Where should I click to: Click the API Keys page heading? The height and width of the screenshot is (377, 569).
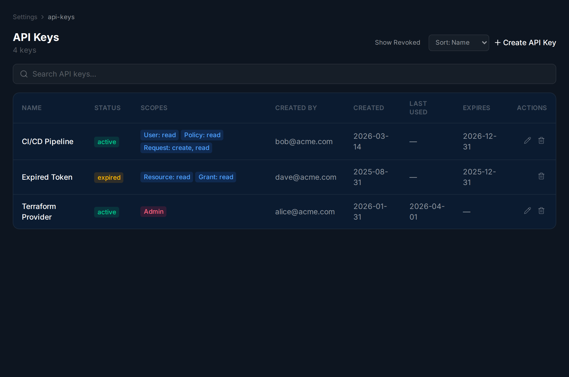pyautogui.click(x=36, y=37)
